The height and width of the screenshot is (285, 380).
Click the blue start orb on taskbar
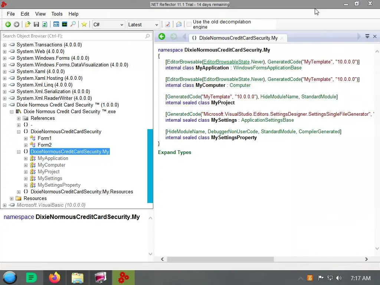(x=10, y=278)
